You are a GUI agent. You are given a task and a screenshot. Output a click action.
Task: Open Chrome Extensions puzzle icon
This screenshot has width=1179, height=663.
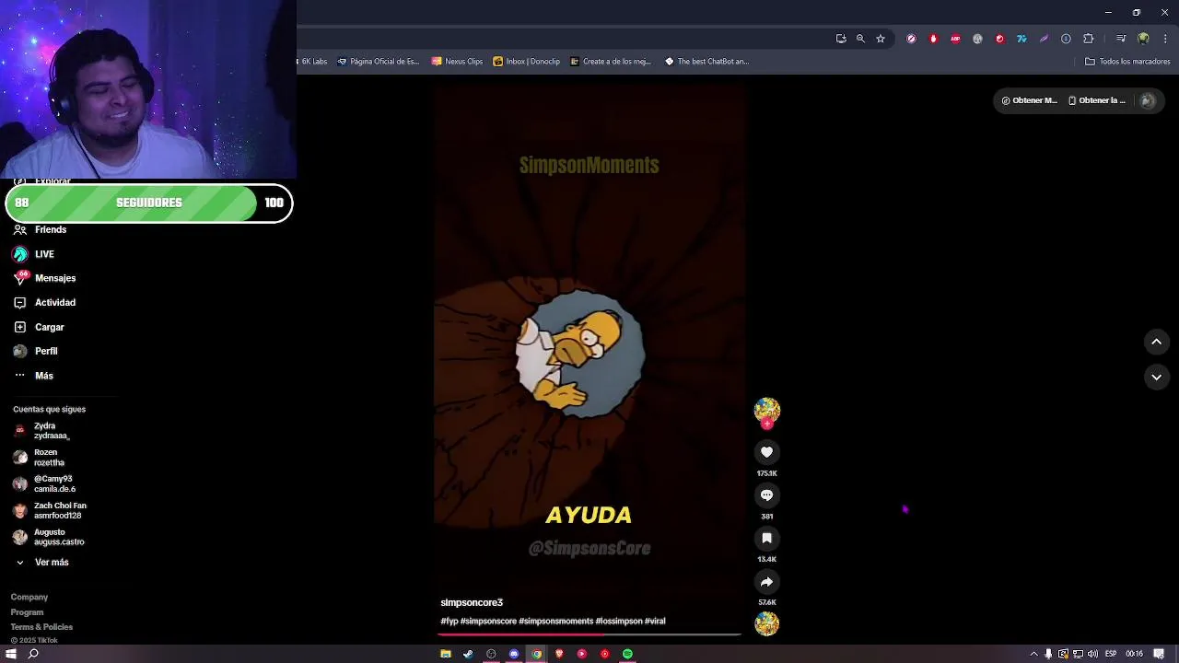[x=1088, y=39]
